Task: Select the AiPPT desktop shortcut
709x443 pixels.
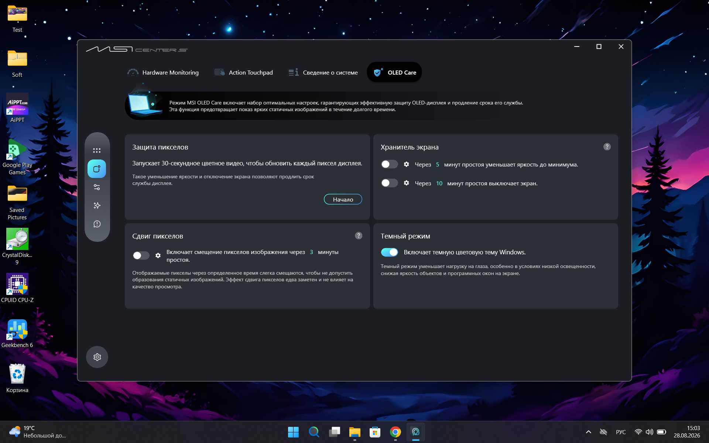Action: coord(17,108)
